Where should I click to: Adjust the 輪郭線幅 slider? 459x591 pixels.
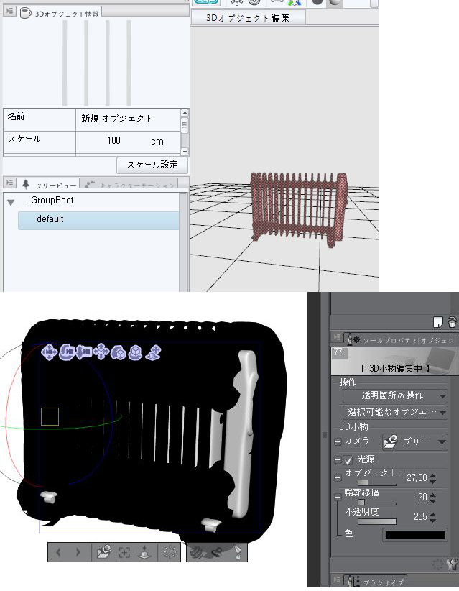click(377, 502)
